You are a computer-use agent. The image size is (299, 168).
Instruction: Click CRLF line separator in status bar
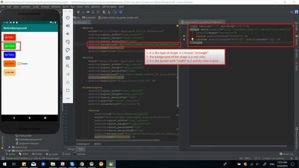[248, 158]
